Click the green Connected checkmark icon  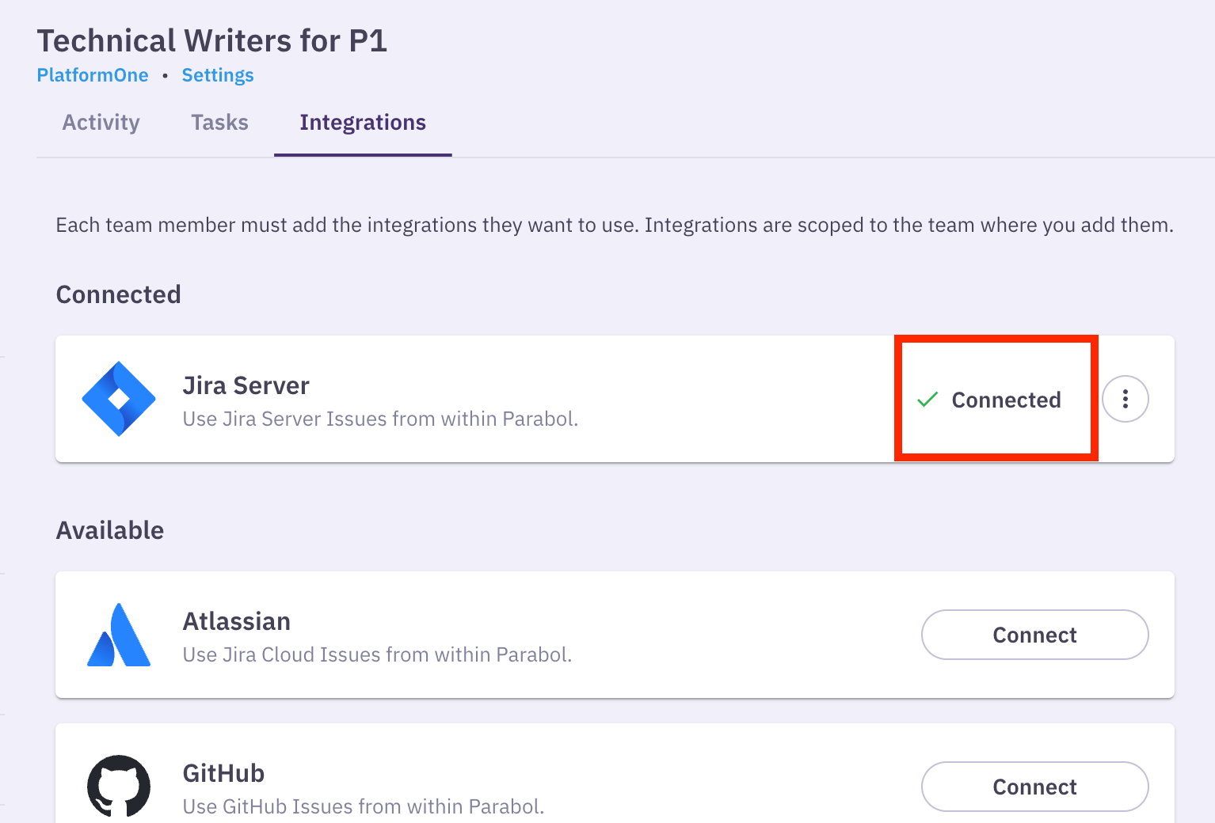927,400
